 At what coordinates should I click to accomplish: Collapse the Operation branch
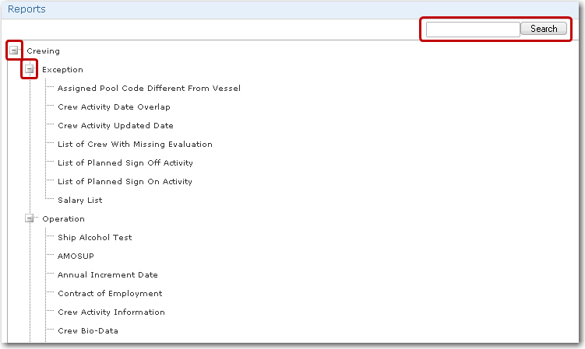click(x=30, y=219)
